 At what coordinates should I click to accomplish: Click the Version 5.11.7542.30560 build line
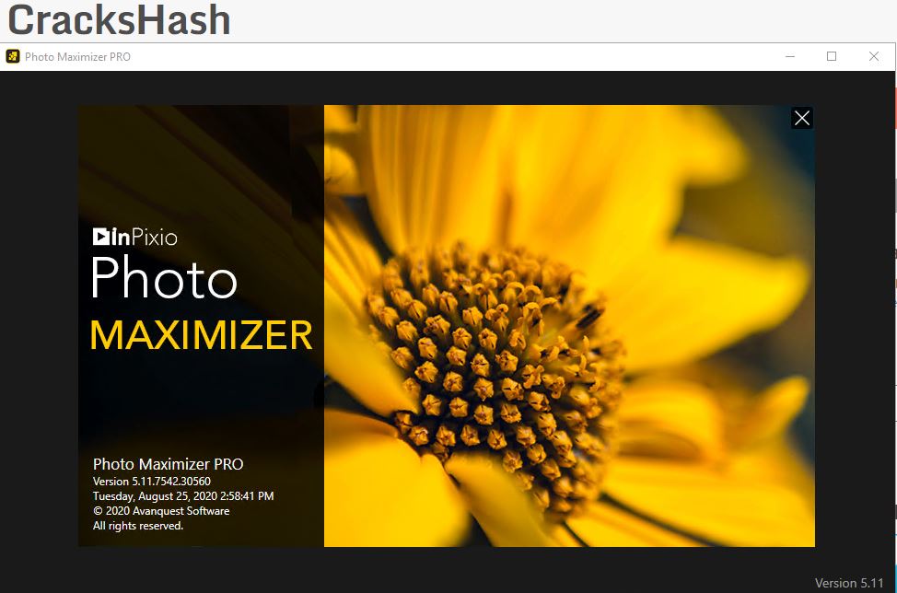pos(152,481)
